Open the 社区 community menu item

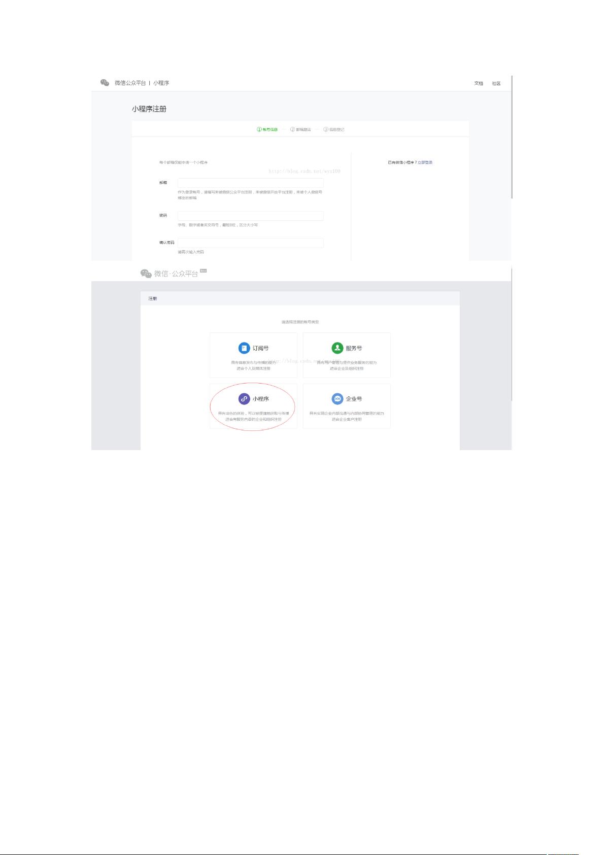tap(496, 83)
